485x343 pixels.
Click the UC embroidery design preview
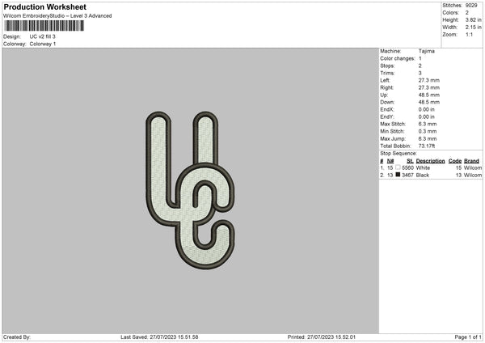[x=190, y=190]
